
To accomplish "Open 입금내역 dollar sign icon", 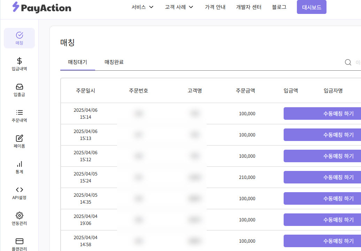I will point(20,61).
